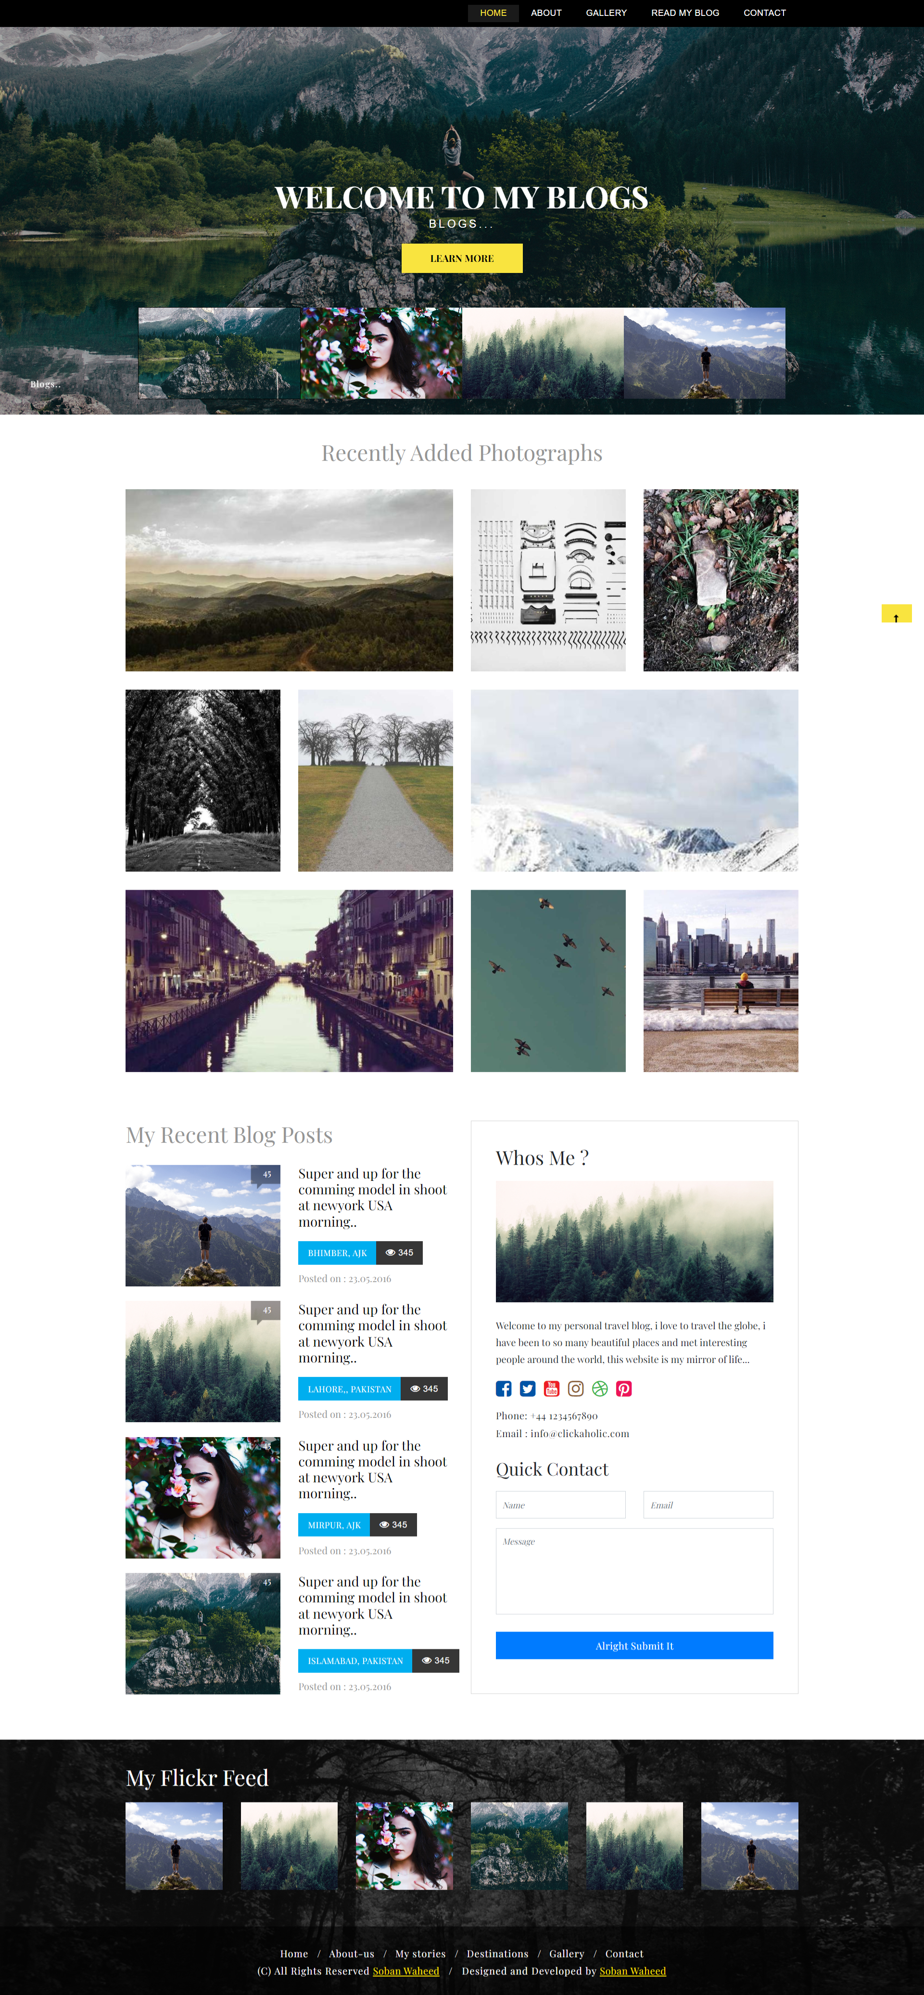Open the canal city photograph
Screen dimensions: 924x1995
289,981
